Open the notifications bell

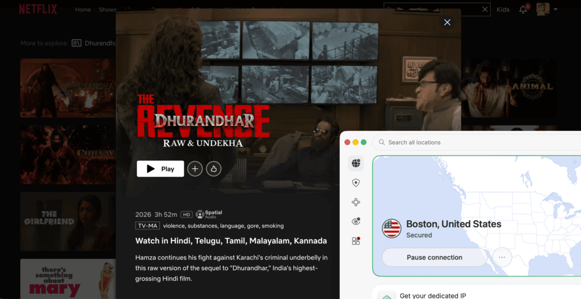[523, 9]
